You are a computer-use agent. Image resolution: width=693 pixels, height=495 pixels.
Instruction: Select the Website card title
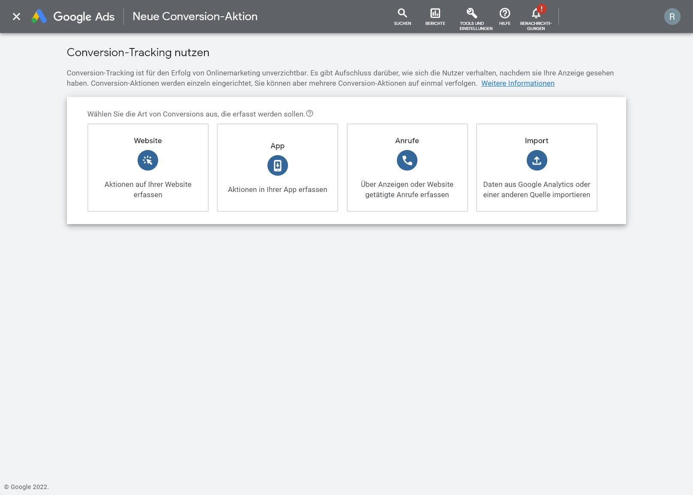(148, 141)
